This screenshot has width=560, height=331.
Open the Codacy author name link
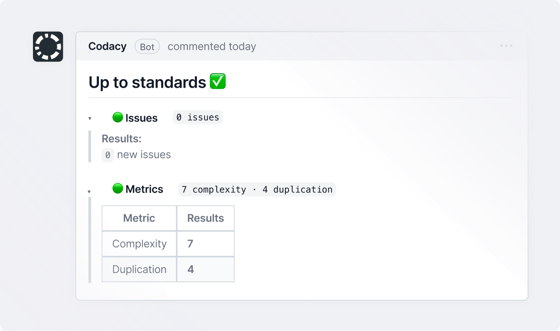[107, 47]
